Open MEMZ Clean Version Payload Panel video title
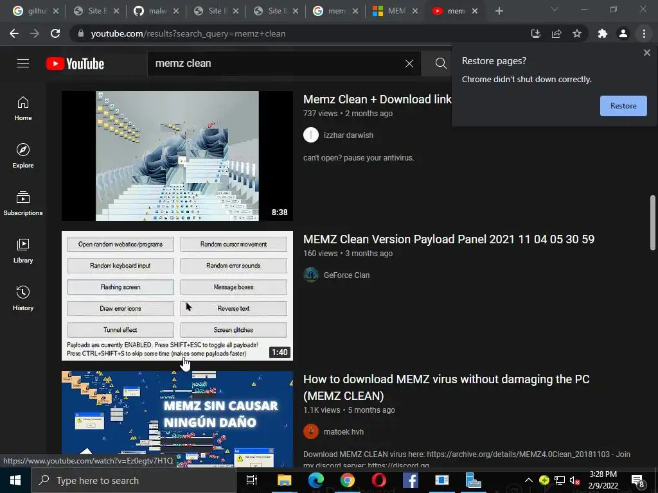Viewport: 658px width, 493px height. pyautogui.click(x=449, y=239)
